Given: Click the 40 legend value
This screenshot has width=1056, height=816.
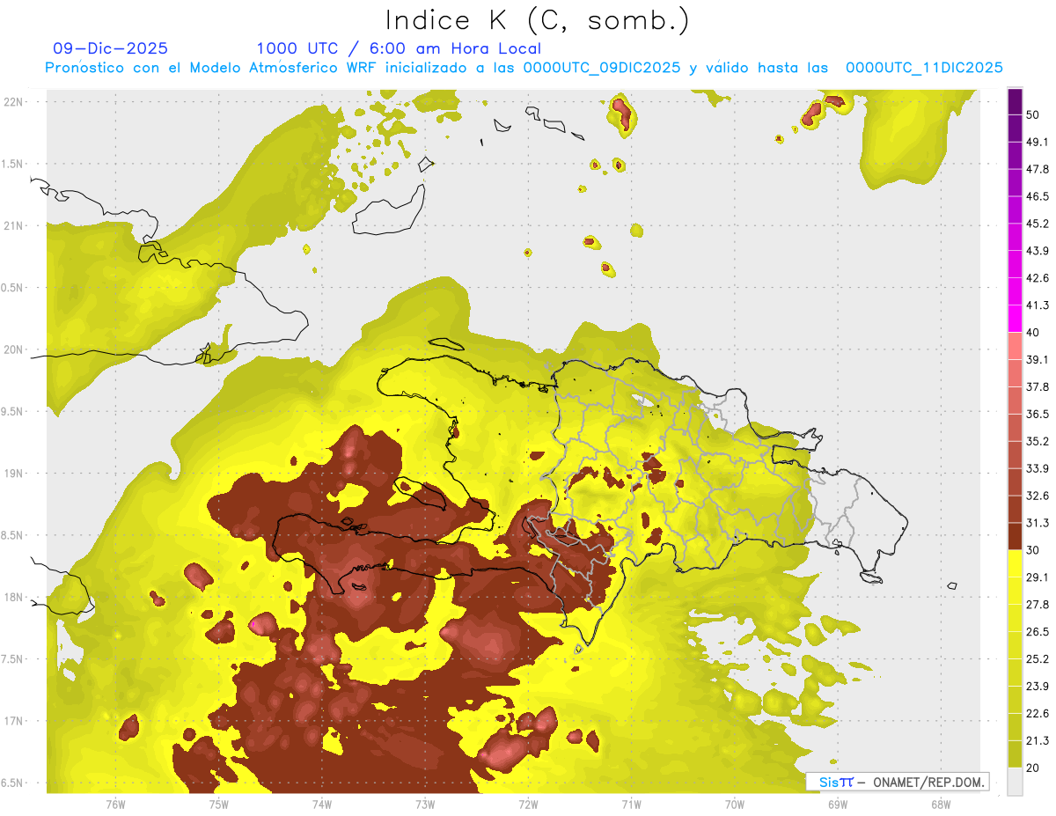Looking at the screenshot, I should 1033,333.
